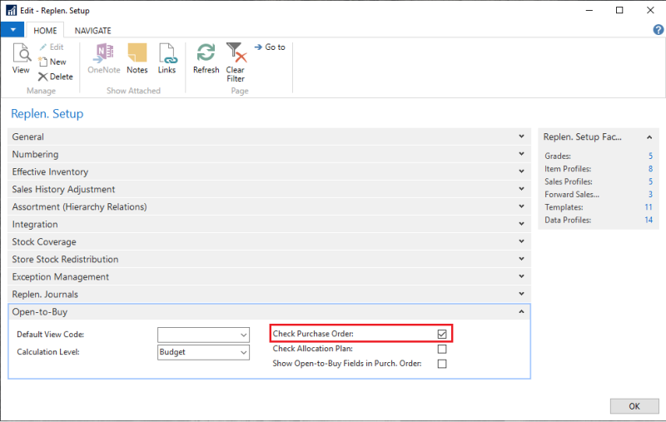Open the Notes attachment
Screen dimensions: 666x422
pos(137,58)
